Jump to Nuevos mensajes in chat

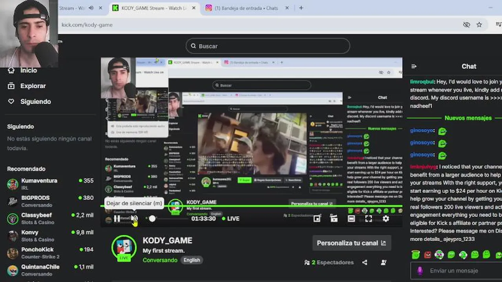click(468, 118)
